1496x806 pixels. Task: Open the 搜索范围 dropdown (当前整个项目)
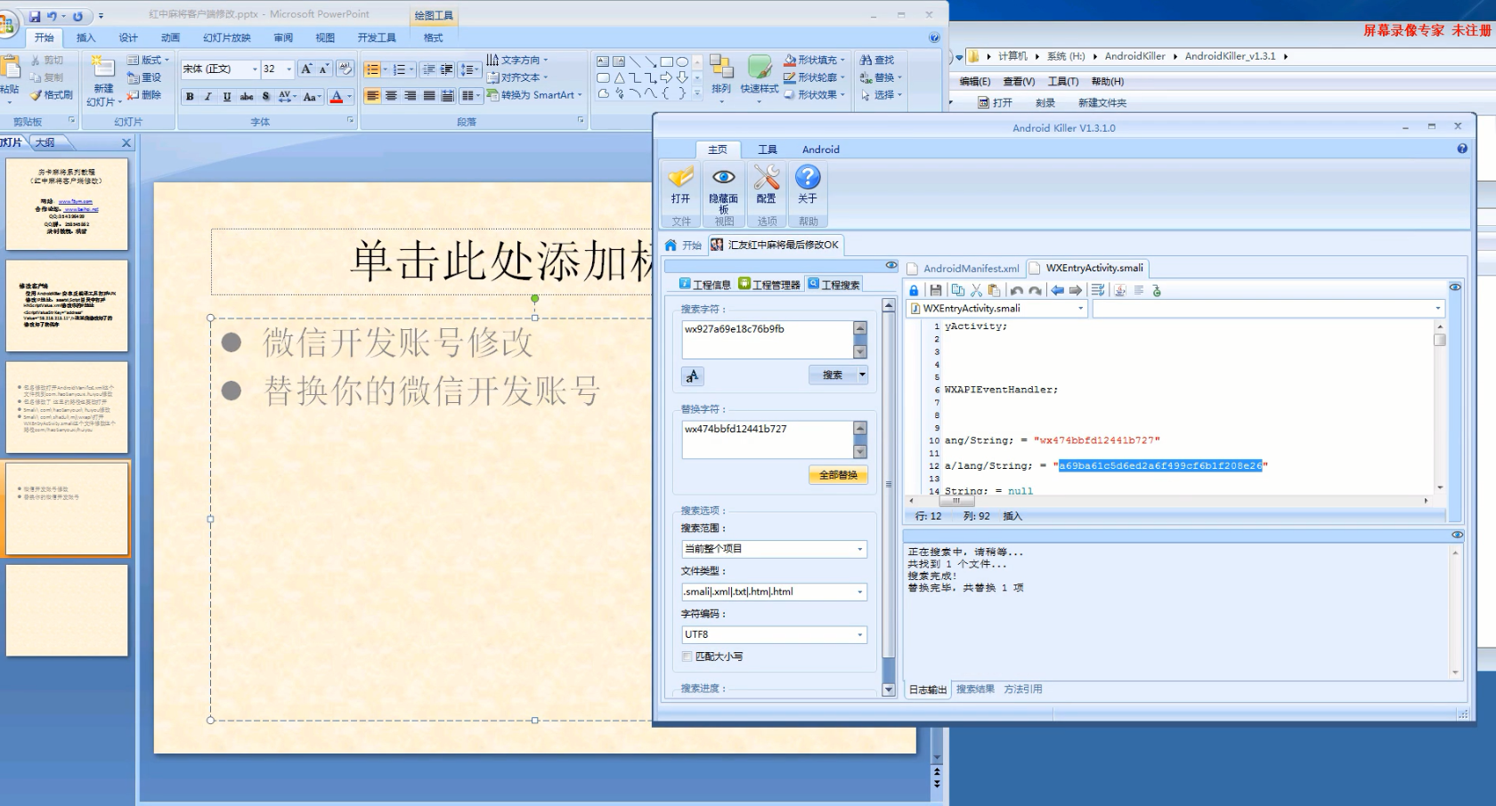point(860,549)
